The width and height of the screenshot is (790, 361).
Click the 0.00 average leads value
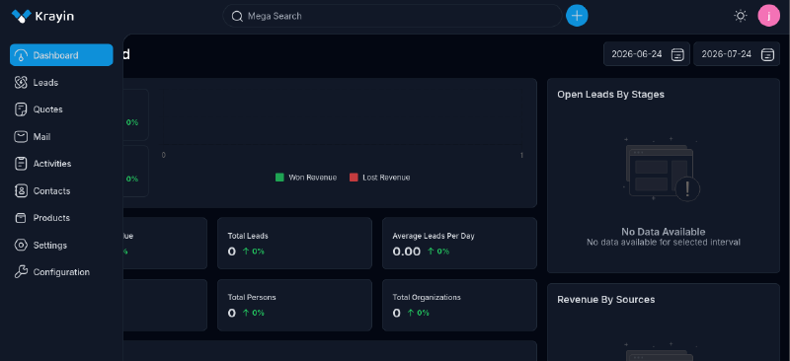coord(407,252)
